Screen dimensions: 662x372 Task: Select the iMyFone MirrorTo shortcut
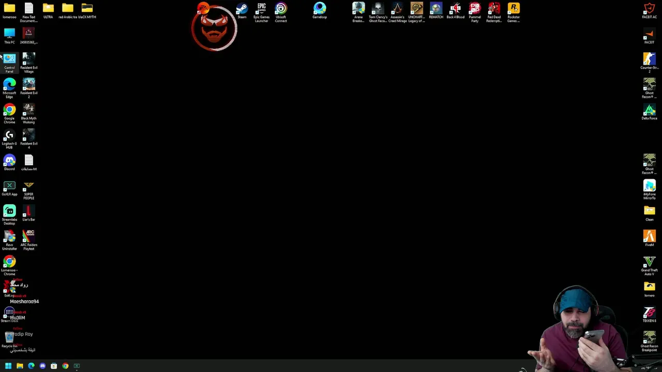click(650, 190)
